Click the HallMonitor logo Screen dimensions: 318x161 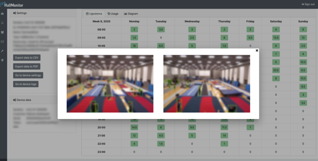[x=13, y=4]
